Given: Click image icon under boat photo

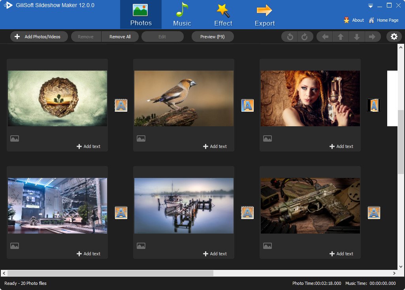Looking at the screenshot, I should click(141, 246).
